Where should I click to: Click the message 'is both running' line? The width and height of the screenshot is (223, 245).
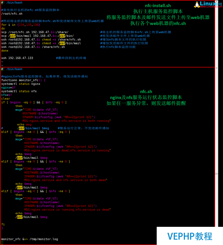pos(67,121)
